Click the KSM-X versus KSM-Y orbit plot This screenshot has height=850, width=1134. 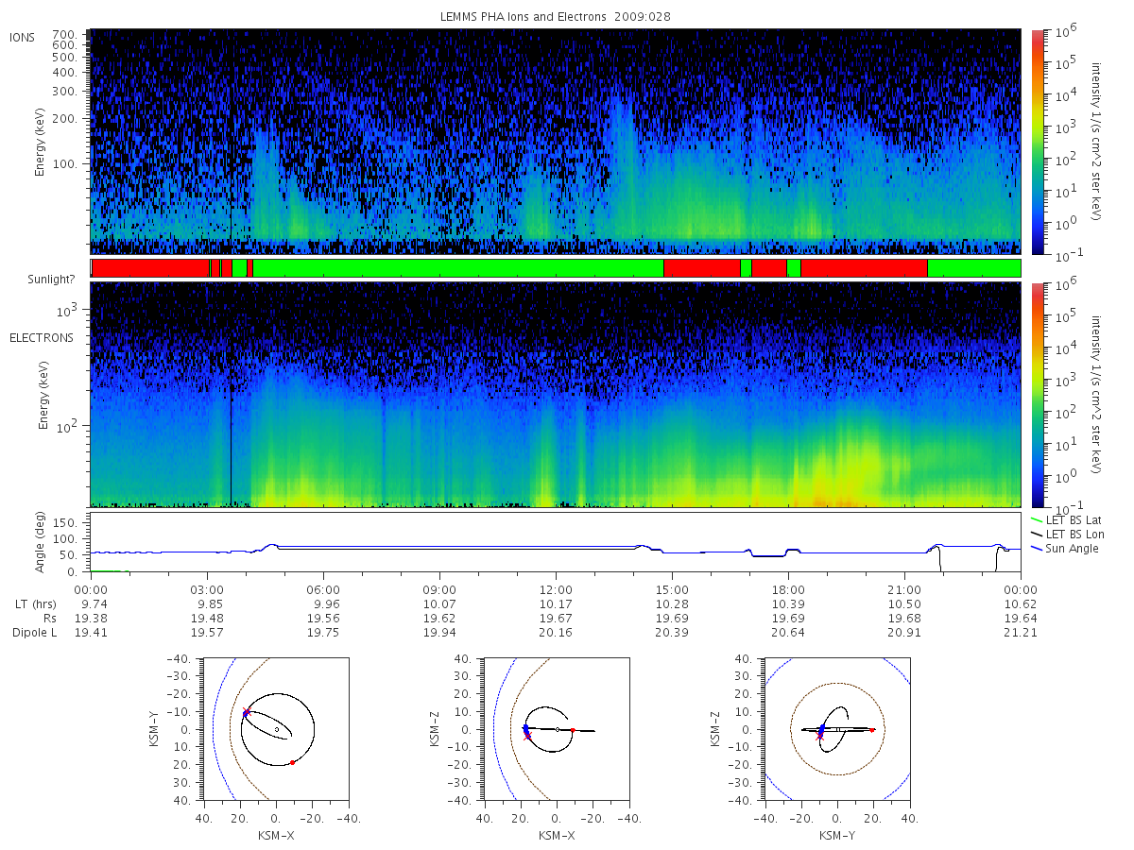[275, 729]
